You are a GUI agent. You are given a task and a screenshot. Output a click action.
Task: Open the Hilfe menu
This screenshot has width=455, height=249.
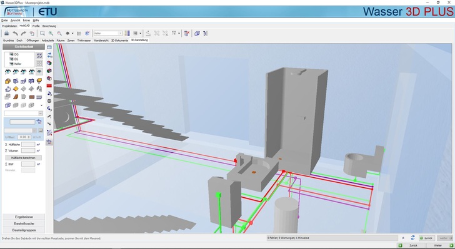[x=36, y=21]
